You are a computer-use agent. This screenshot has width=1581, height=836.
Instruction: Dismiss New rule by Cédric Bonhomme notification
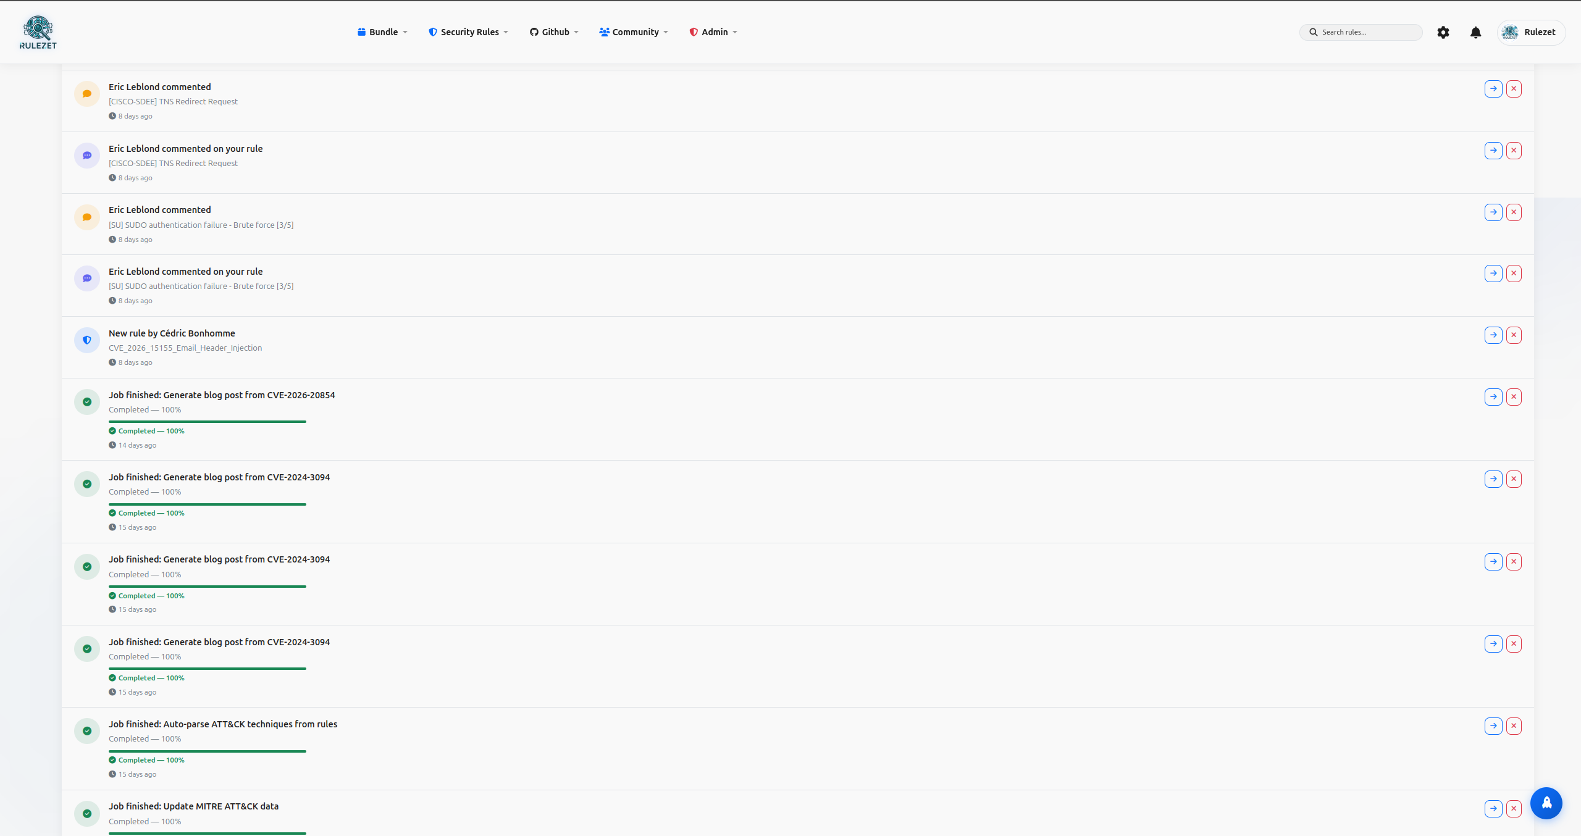coord(1514,335)
